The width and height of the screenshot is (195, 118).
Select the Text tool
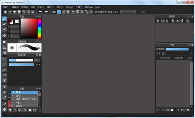click(x=4, y=87)
